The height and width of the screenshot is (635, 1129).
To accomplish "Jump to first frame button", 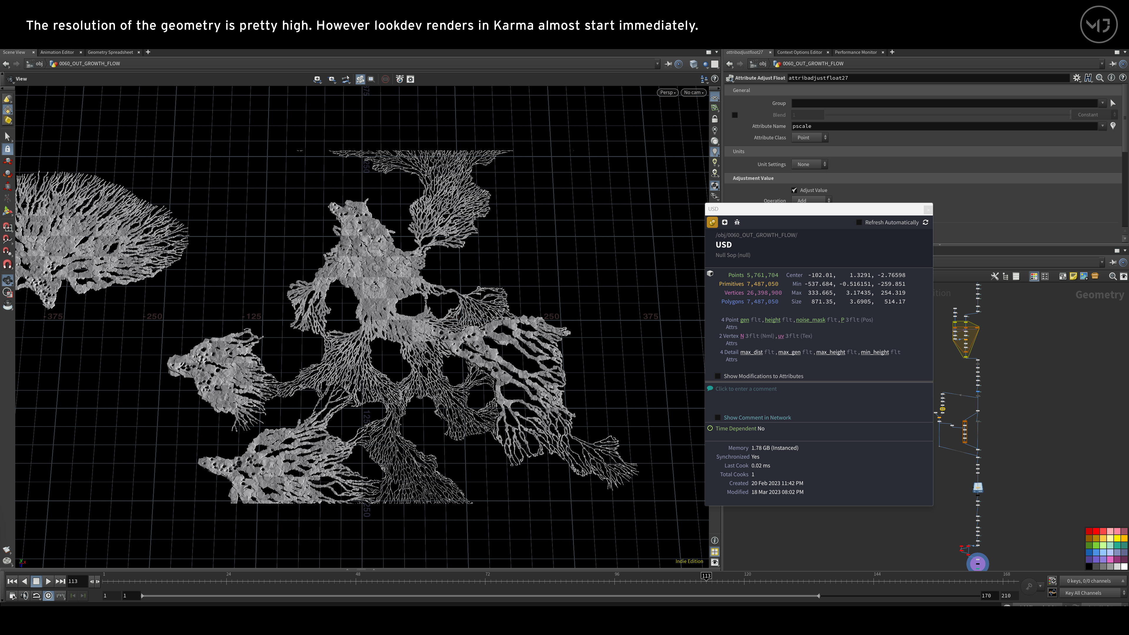I will pyautogui.click(x=12, y=581).
